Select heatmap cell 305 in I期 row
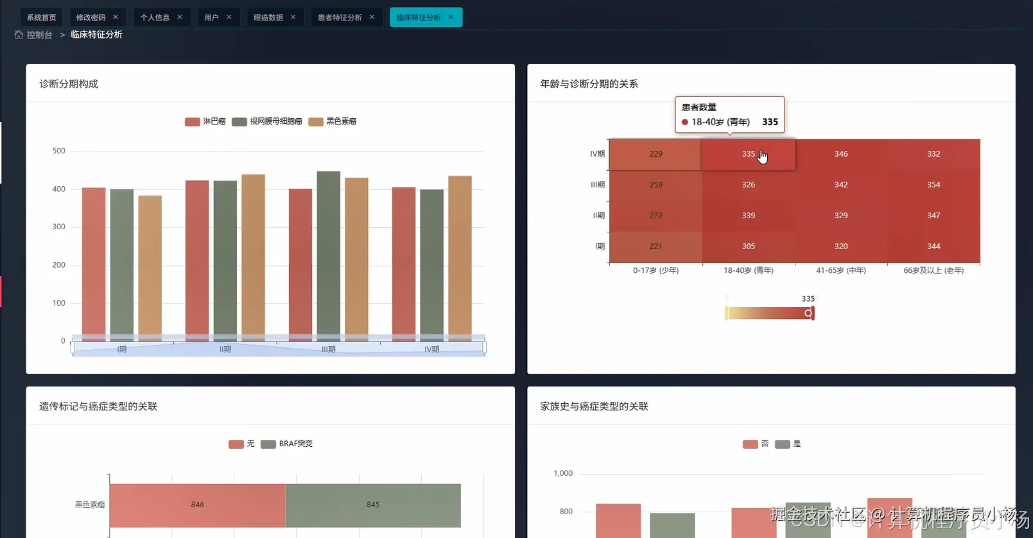The width and height of the screenshot is (1033, 538). [x=749, y=247]
